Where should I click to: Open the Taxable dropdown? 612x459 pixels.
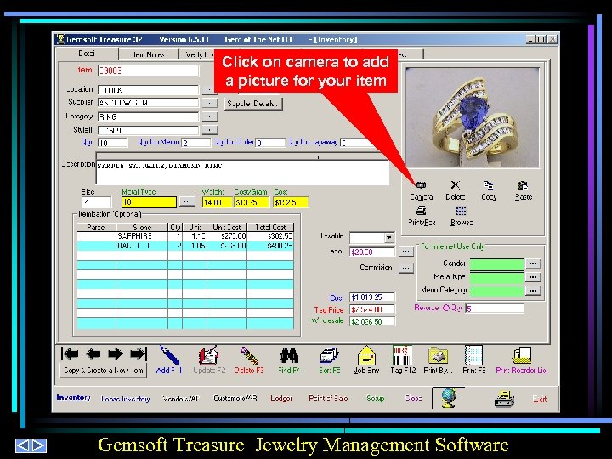[x=388, y=238]
